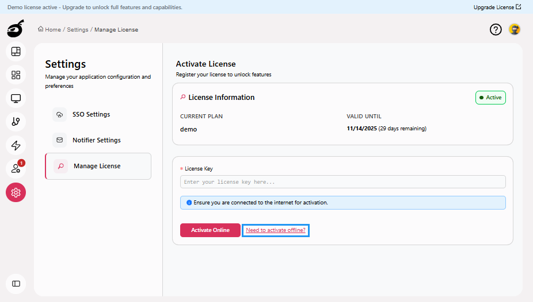Click the Manage License key icon
533x302 pixels.
(x=61, y=166)
